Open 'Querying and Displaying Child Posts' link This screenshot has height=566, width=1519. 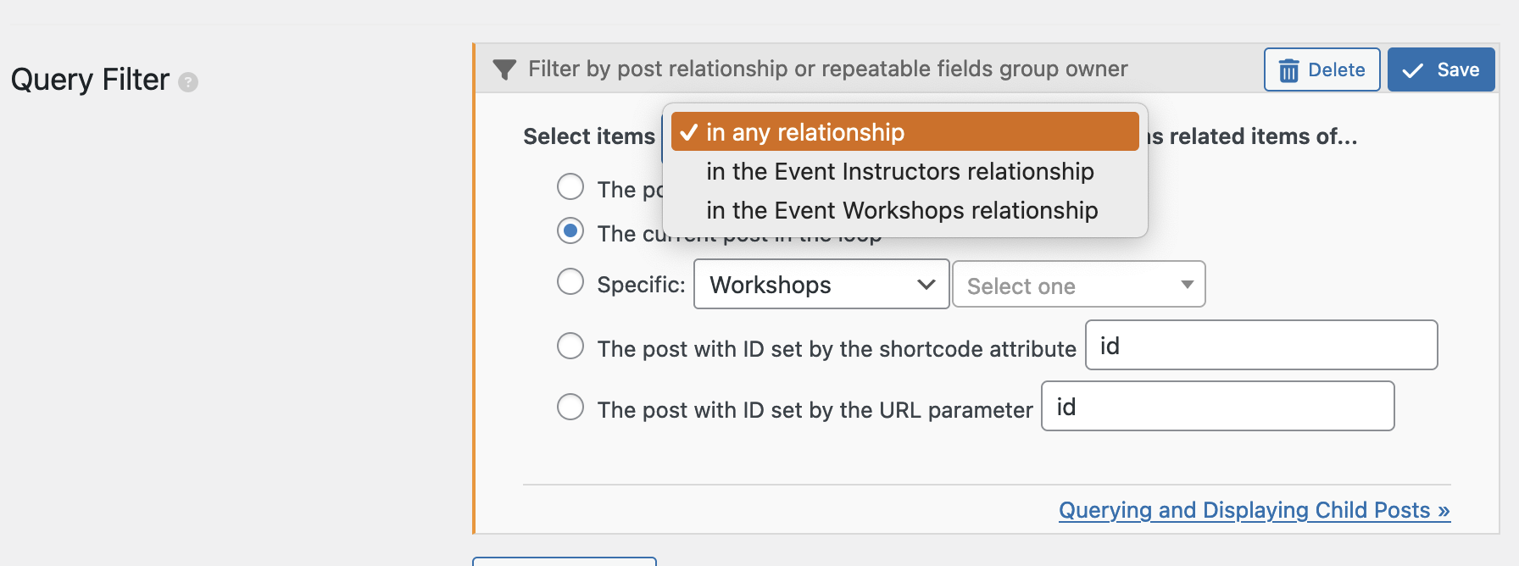[1255, 510]
